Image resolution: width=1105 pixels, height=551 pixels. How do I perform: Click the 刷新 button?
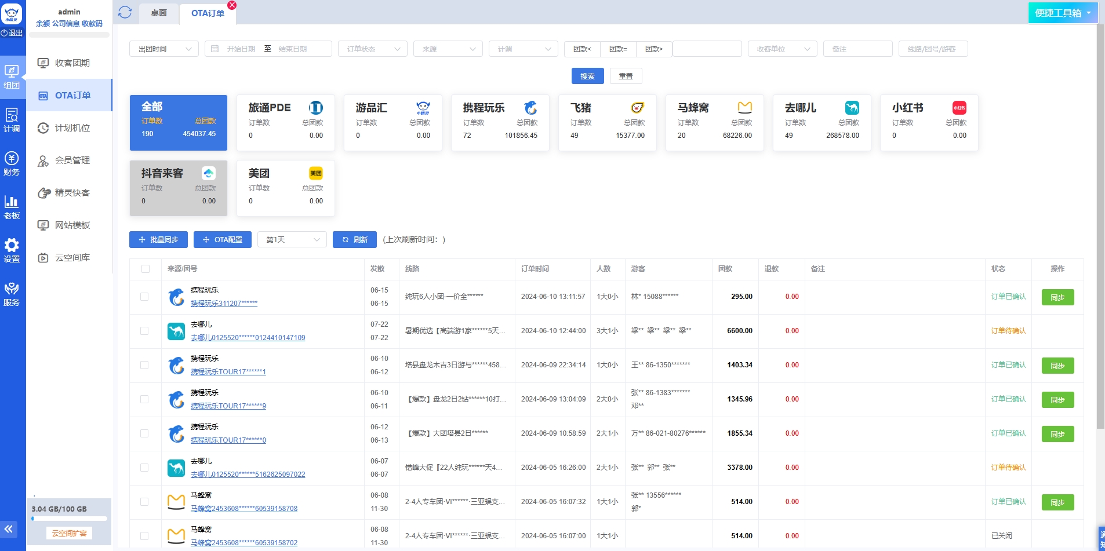pos(355,239)
